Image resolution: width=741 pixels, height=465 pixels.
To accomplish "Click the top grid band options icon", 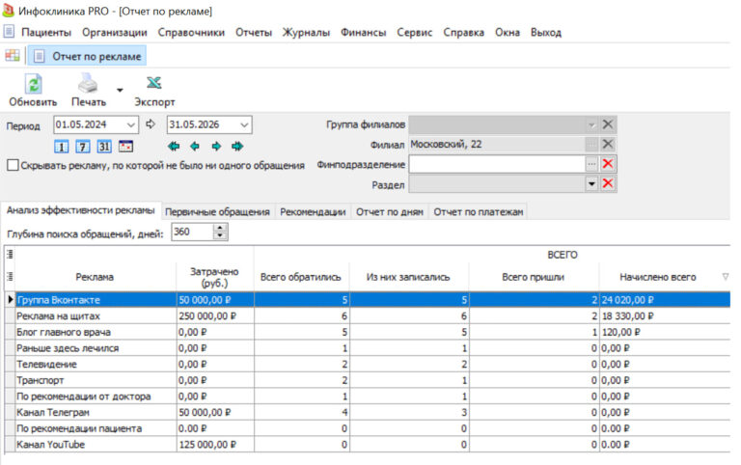I will click(10, 255).
